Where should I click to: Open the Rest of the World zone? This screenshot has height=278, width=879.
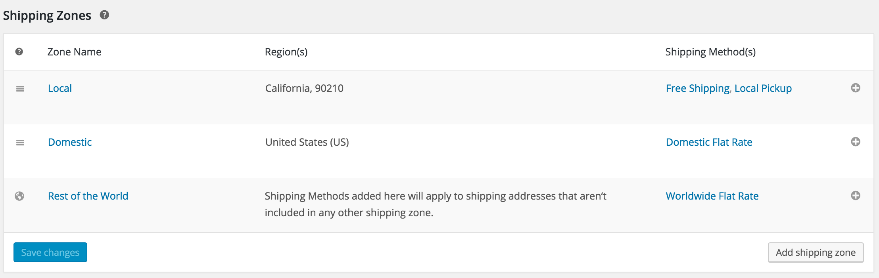pos(88,196)
